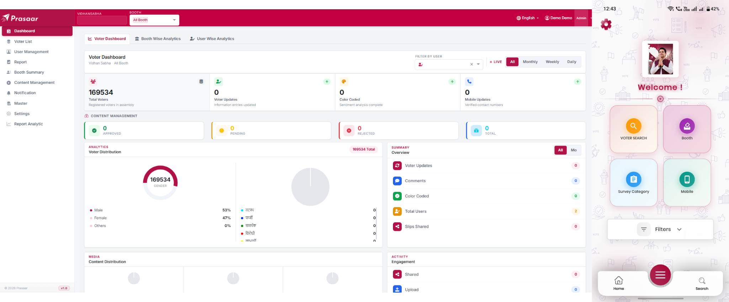Expand the Filters panel in mobile app
The image size is (729, 302).
click(x=660, y=229)
